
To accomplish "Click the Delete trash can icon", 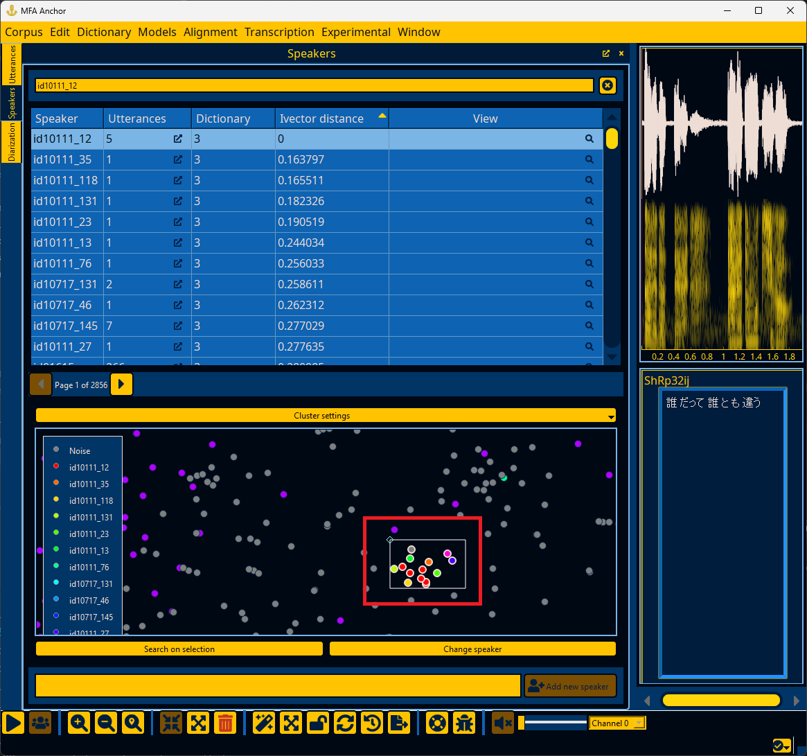I will coord(225,723).
